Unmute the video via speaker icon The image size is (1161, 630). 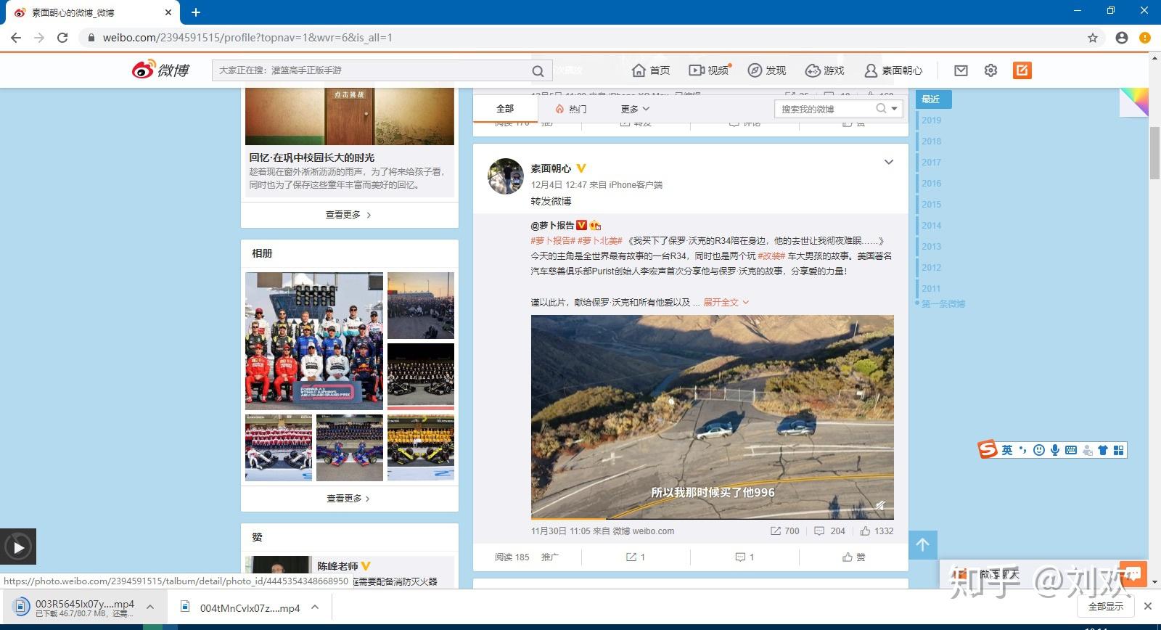click(x=880, y=505)
